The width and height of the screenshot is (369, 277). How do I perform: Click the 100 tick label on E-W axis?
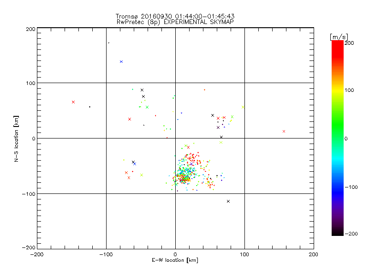coord(244,254)
